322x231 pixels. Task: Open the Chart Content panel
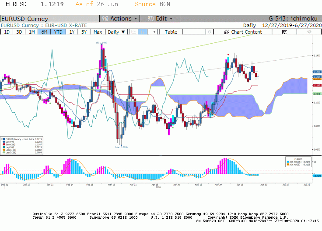pos(243,32)
